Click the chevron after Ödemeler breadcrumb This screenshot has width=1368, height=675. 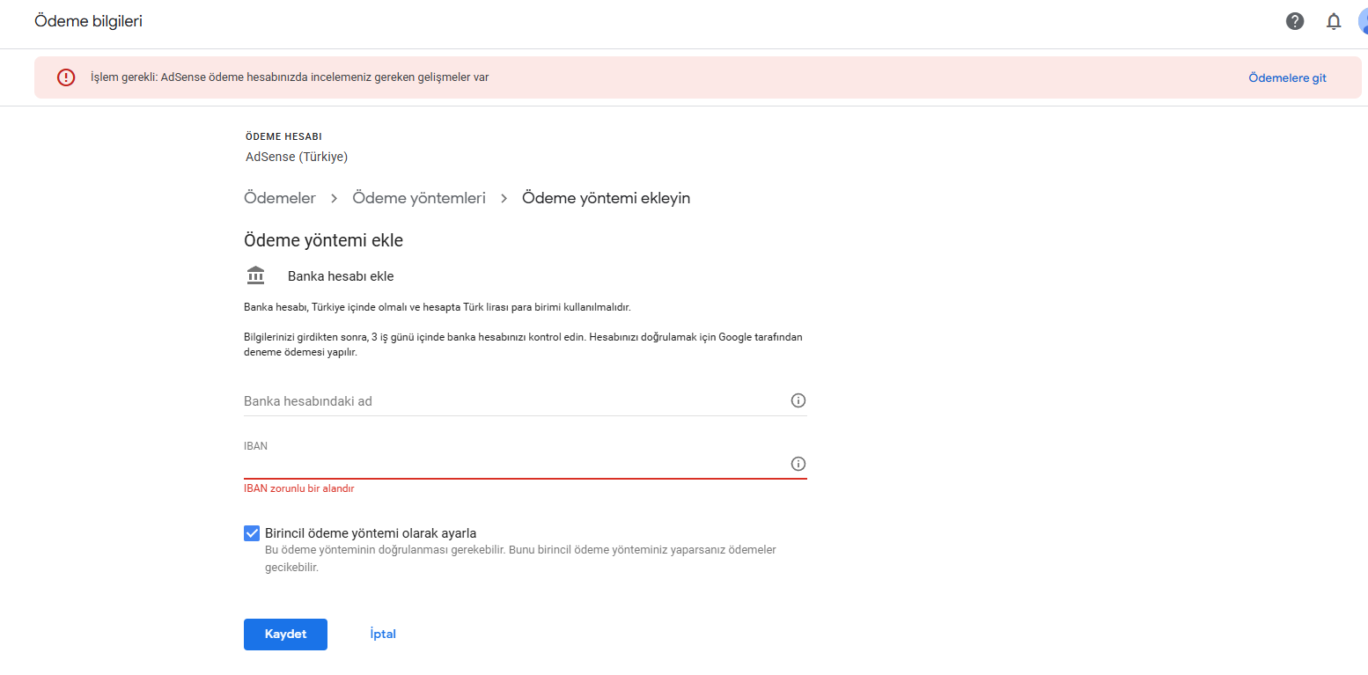click(x=335, y=199)
